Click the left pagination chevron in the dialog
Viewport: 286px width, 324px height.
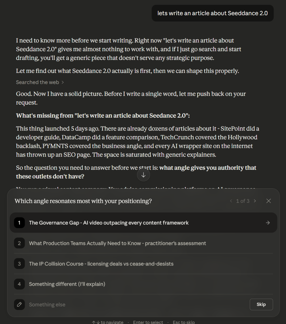tap(231, 201)
